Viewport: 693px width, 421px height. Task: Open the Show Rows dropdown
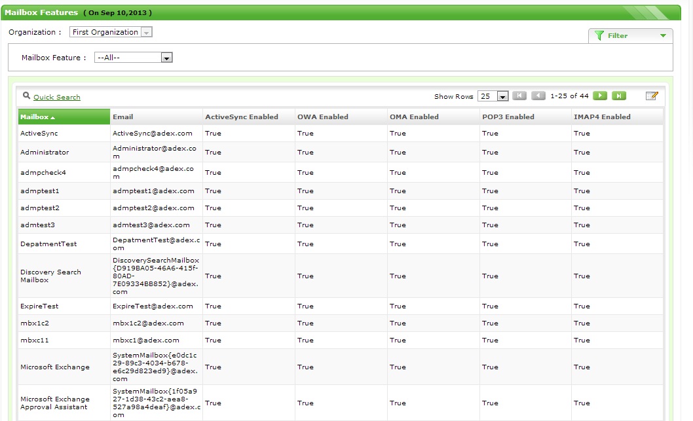(493, 96)
